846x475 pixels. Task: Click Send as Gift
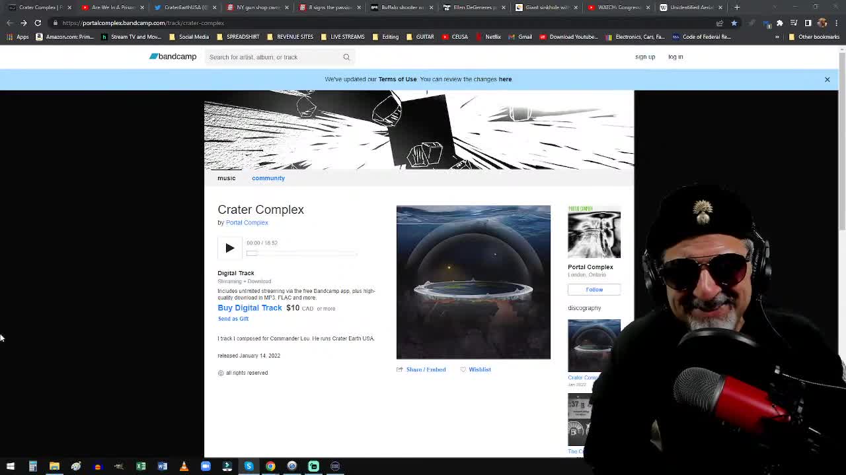pos(233,319)
